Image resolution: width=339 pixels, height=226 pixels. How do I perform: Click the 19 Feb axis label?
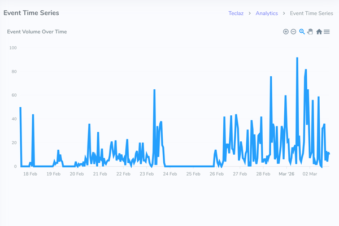coord(54,174)
